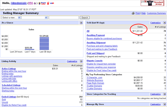The height and width of the screenshot is (107, 167).
Task: Open the Website Business category
Action: point(95,80)
